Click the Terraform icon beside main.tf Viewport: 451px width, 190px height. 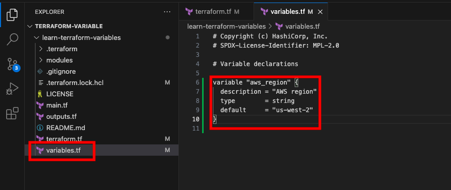40,105
